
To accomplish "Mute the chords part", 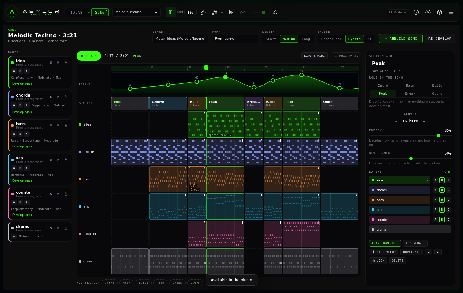I will (58, 97).
